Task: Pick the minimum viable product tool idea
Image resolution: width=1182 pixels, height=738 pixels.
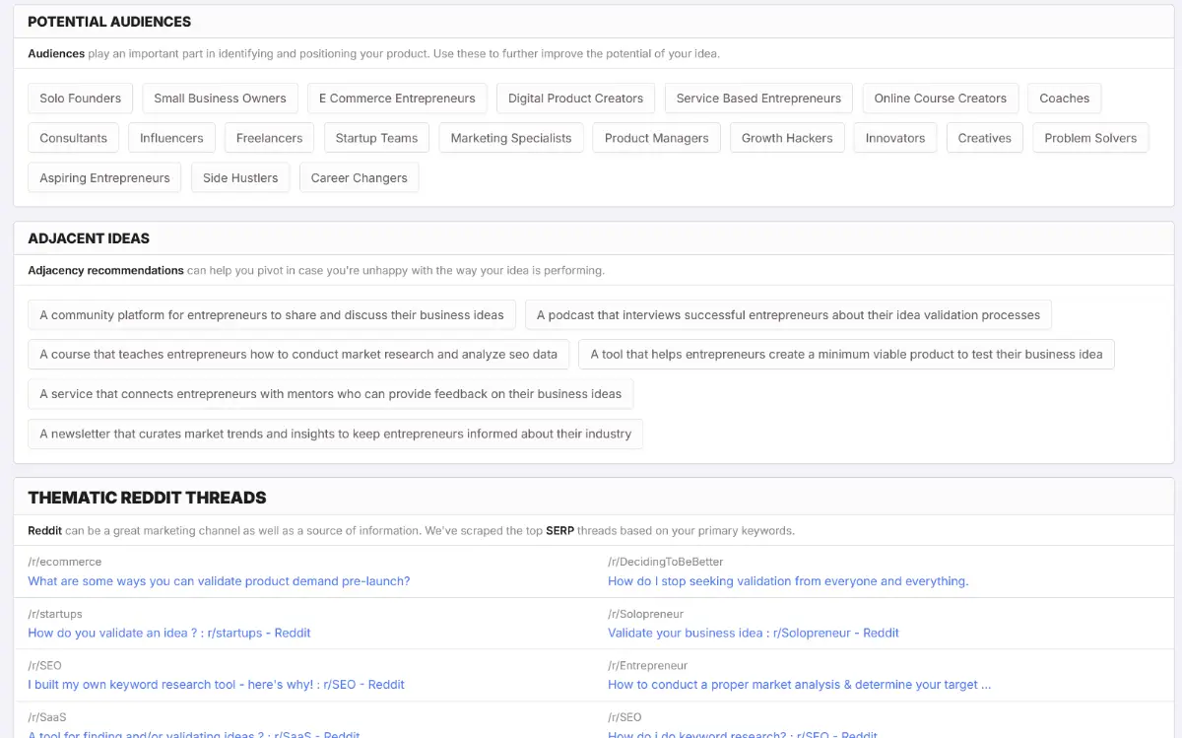Action: 846,355
